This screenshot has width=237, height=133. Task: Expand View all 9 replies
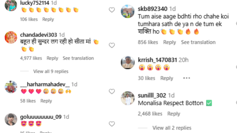[x=51, y=72]
